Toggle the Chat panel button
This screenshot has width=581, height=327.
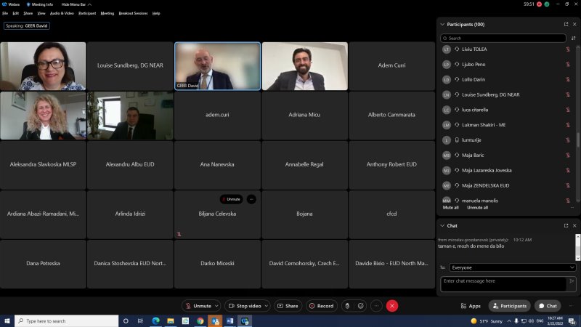click(x=548, y=306)
